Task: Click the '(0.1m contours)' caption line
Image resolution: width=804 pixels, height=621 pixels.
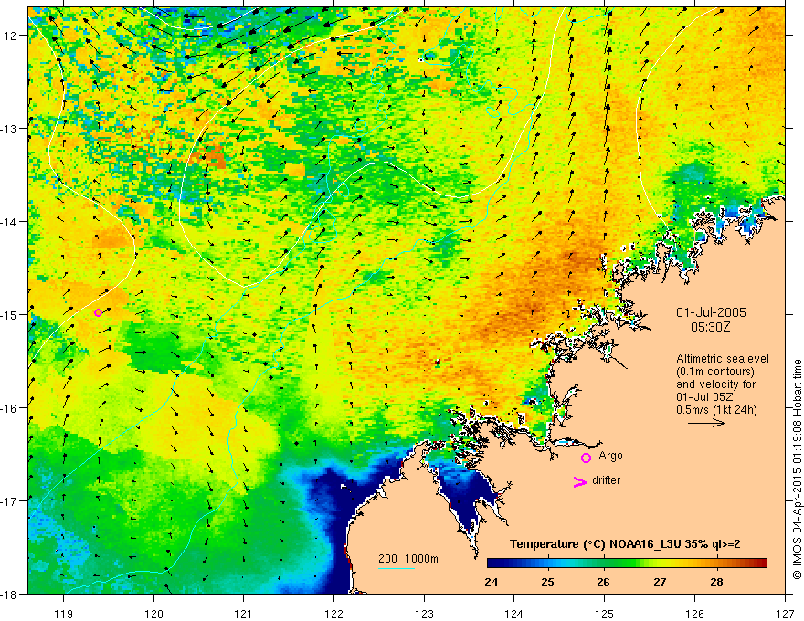Action: point(715,372)
